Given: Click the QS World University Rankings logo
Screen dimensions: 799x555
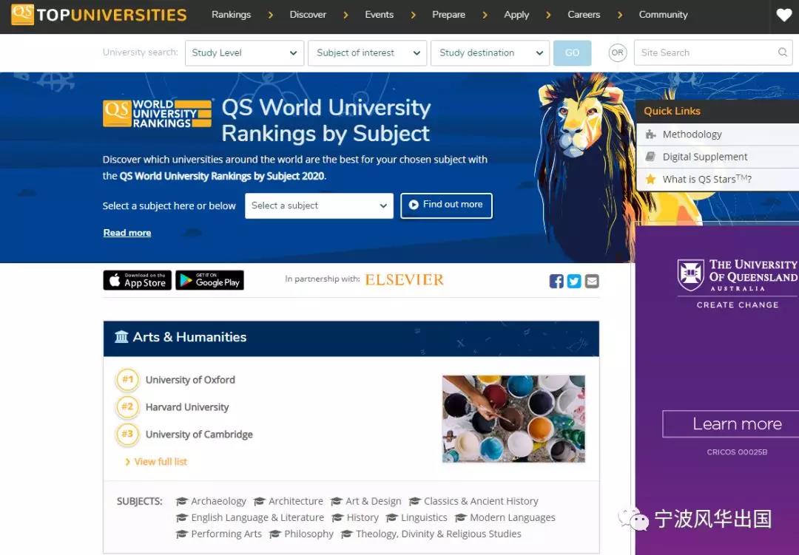Looking at the screenshot, I should [158, 114].
